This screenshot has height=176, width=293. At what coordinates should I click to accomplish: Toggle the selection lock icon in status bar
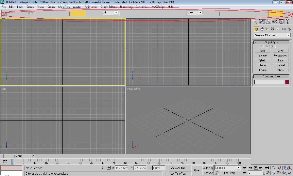point(102,168)
